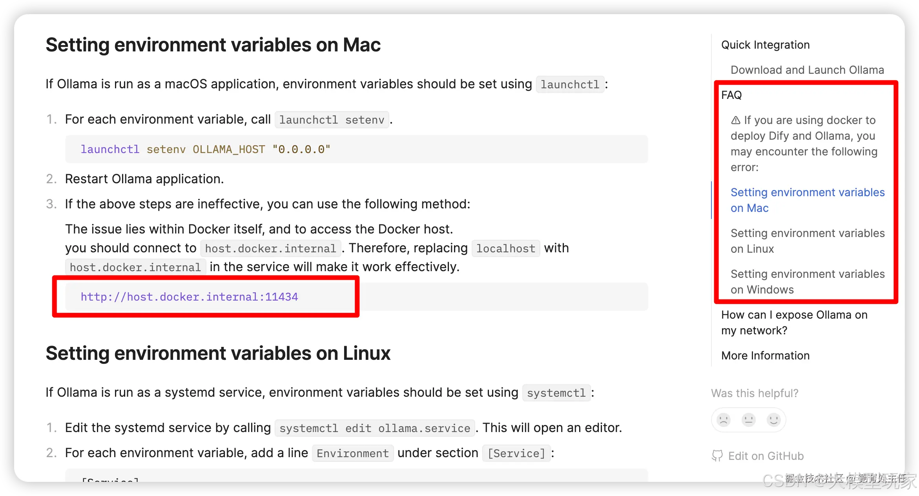The width and height of the screenshot is (919, 496).
Task: Jump to Download and Launch Ollama
Action: (x=807, y=70)
